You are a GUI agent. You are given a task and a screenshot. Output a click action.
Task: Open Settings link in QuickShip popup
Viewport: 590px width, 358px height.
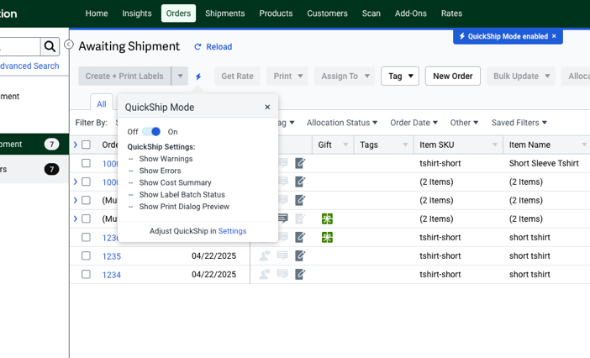pos(232,231)
